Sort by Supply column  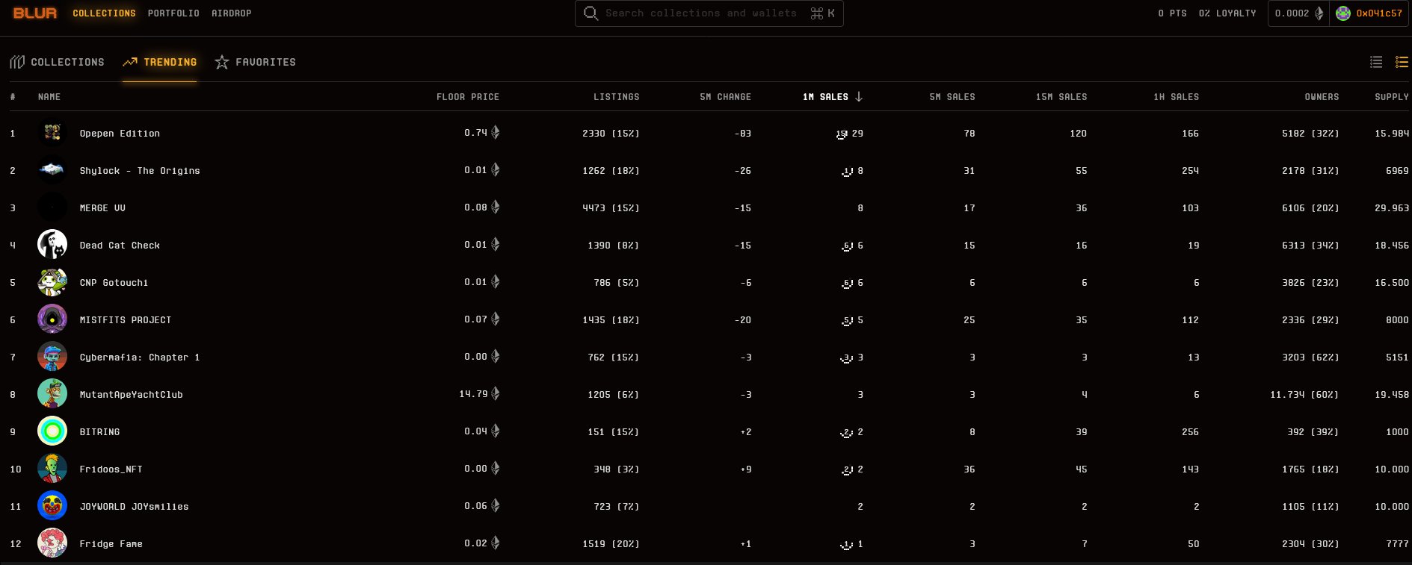pos(1392,97)
